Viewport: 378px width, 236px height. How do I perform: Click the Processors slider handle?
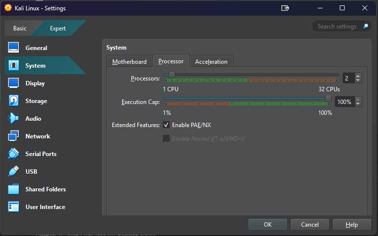[172, 75]
